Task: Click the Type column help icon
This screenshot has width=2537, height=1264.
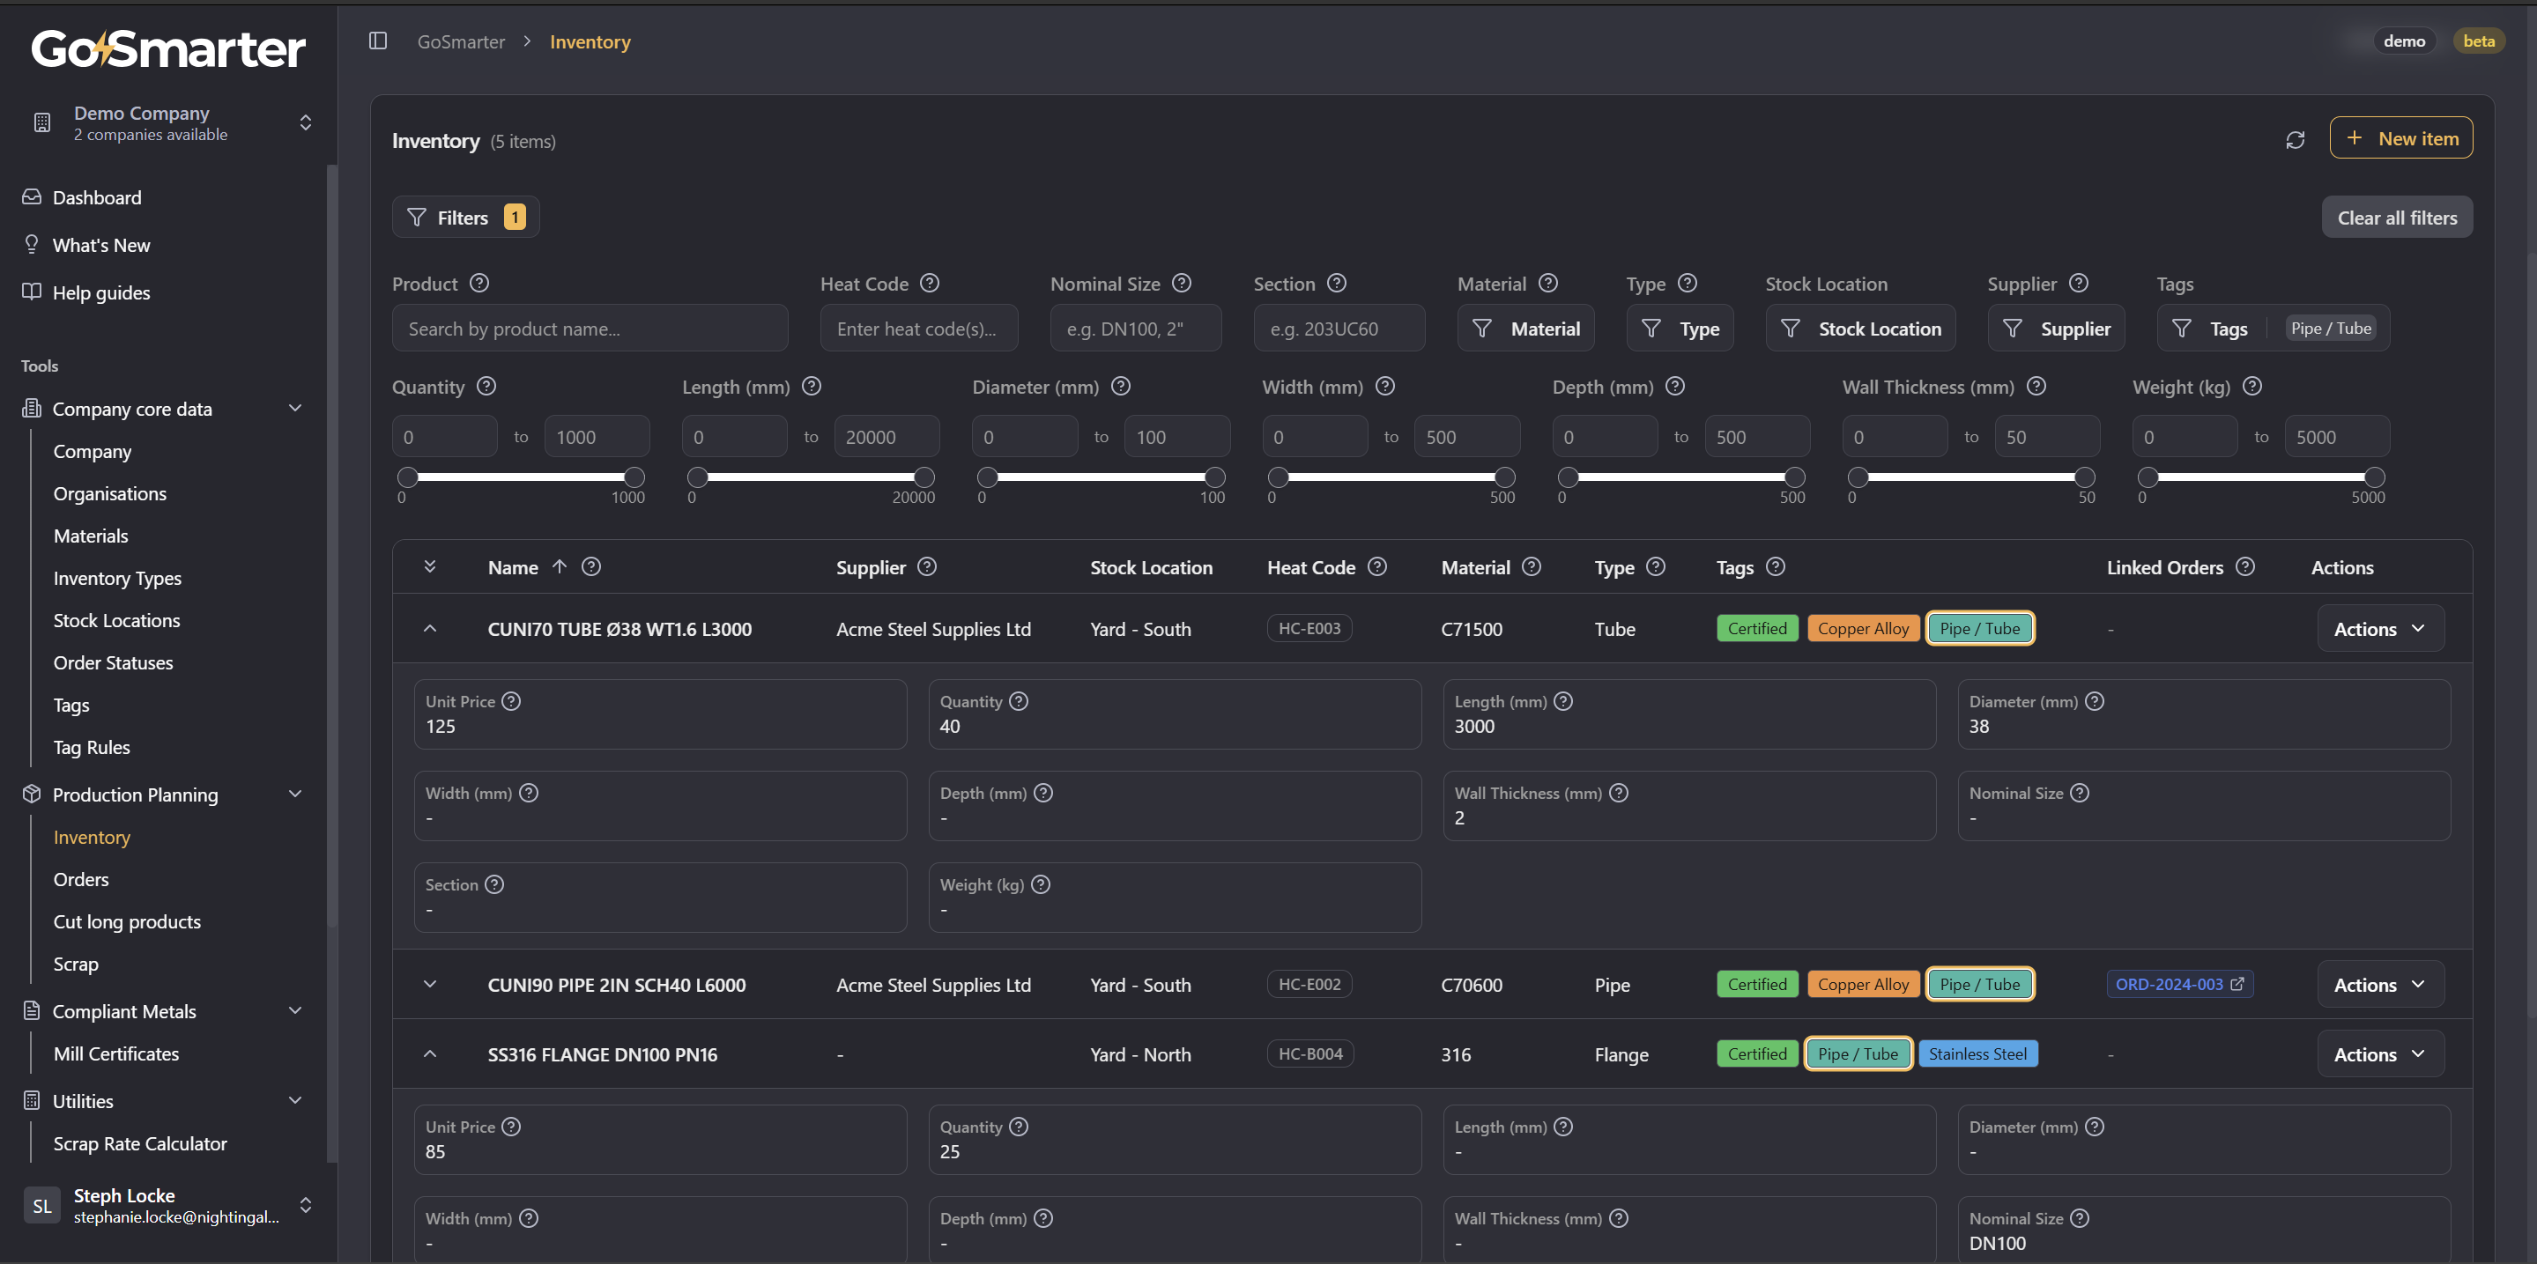Action: click(x=1656, y=567)
